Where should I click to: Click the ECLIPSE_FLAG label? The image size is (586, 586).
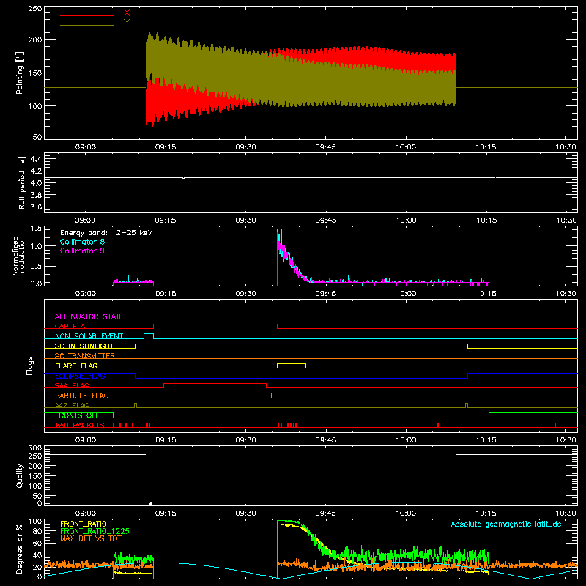click(x=80, y=376)
